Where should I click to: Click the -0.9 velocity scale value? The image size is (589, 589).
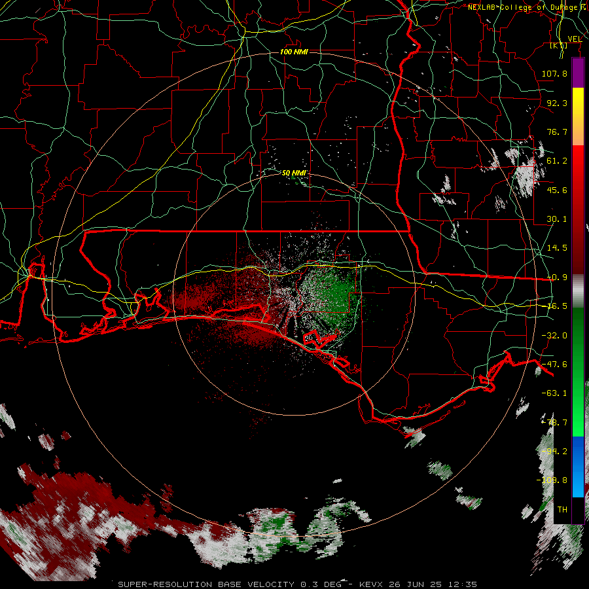pos(557,277)
